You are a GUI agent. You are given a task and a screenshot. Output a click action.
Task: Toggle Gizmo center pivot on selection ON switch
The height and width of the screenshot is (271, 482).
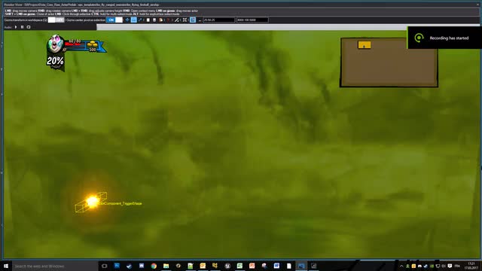point(114,20)
